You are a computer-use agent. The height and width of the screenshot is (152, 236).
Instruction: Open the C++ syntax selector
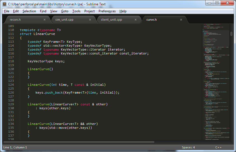click(x=218, y=147)
